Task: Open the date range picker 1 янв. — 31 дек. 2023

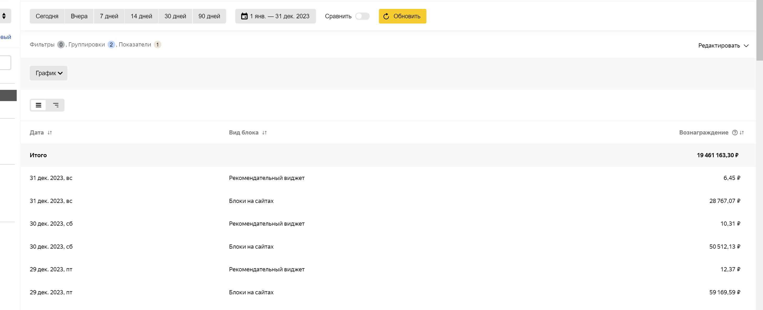Action: [275, 16]
